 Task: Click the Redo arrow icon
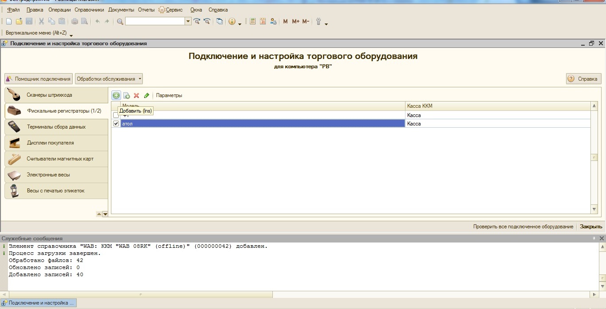[x=107, y=21]
